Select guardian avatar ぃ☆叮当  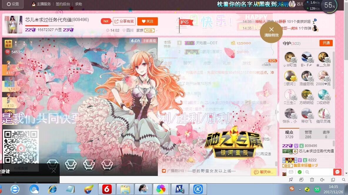coord(290,57)
